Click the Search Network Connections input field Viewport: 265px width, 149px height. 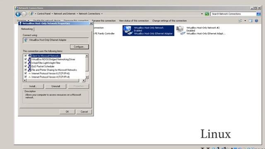(234, 14)
